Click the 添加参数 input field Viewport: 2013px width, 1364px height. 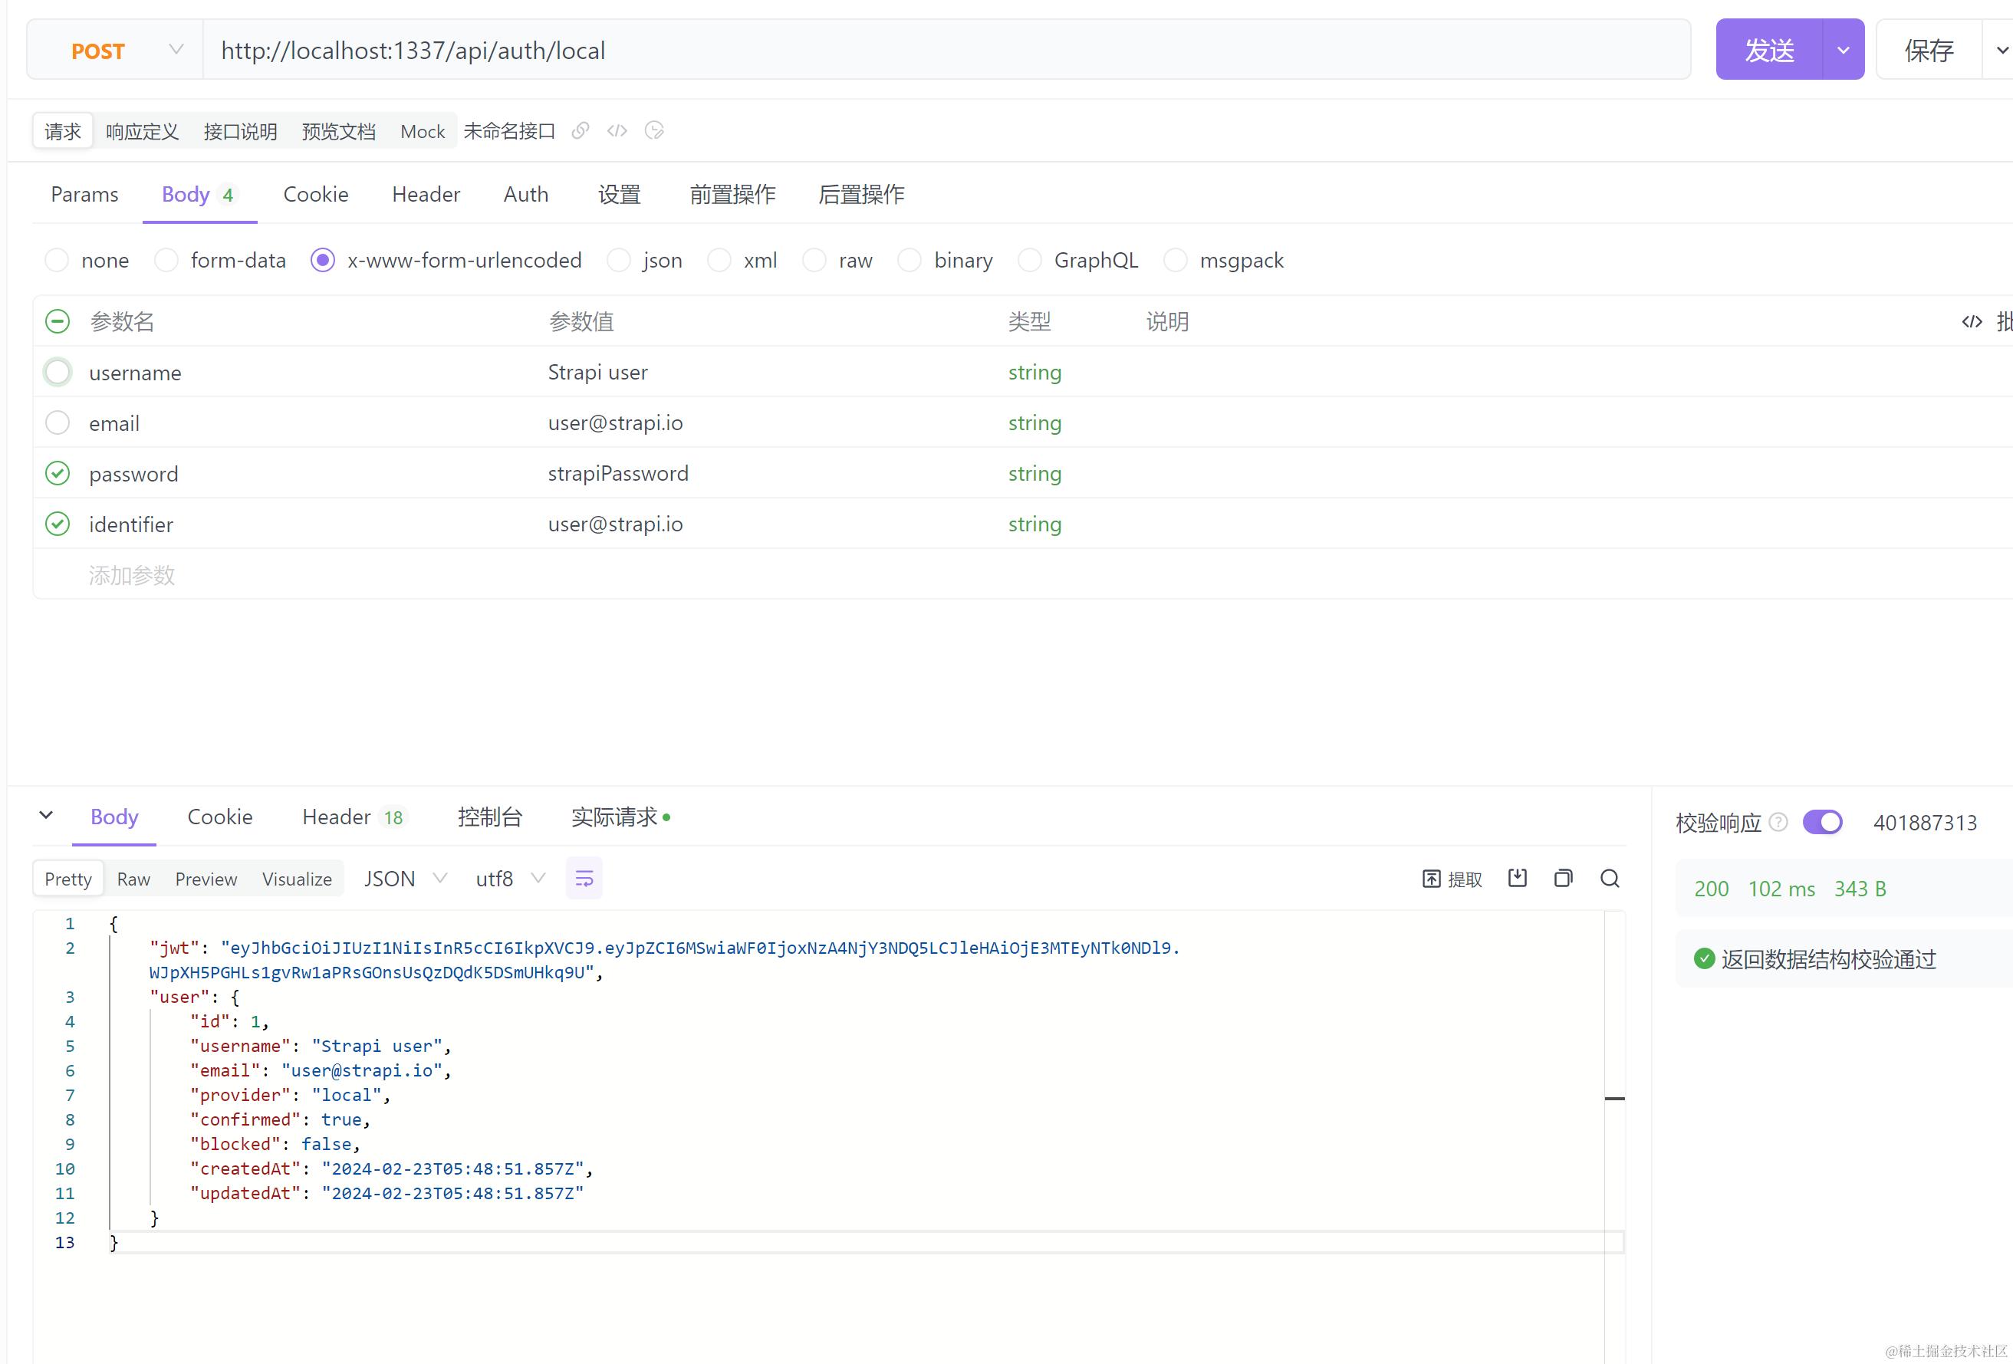click(132, 575)
